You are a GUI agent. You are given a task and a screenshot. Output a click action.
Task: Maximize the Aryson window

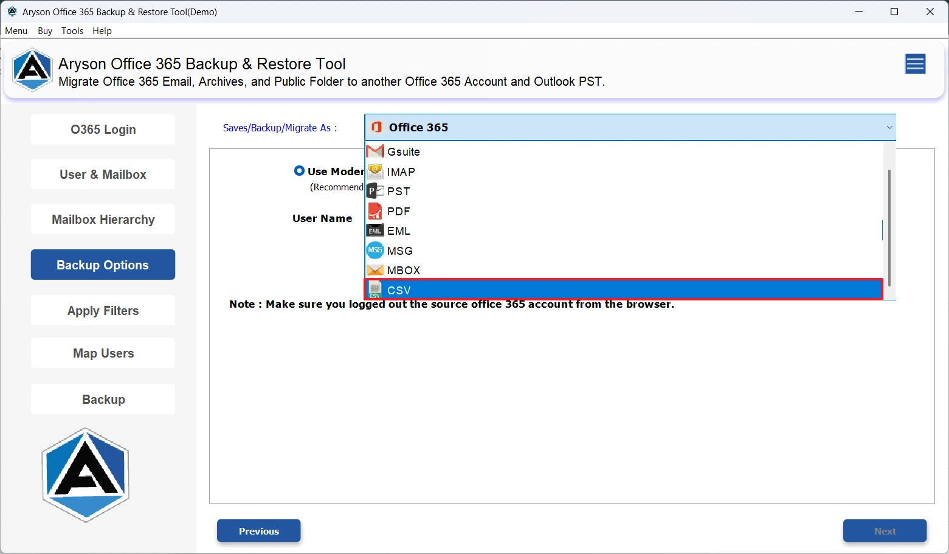(894, 12)
